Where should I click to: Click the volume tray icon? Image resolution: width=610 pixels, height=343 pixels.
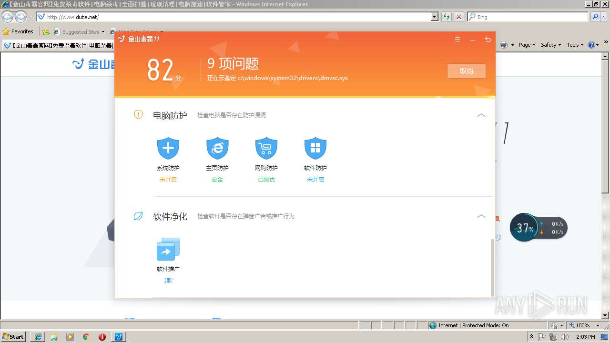(x=565, y=337)
